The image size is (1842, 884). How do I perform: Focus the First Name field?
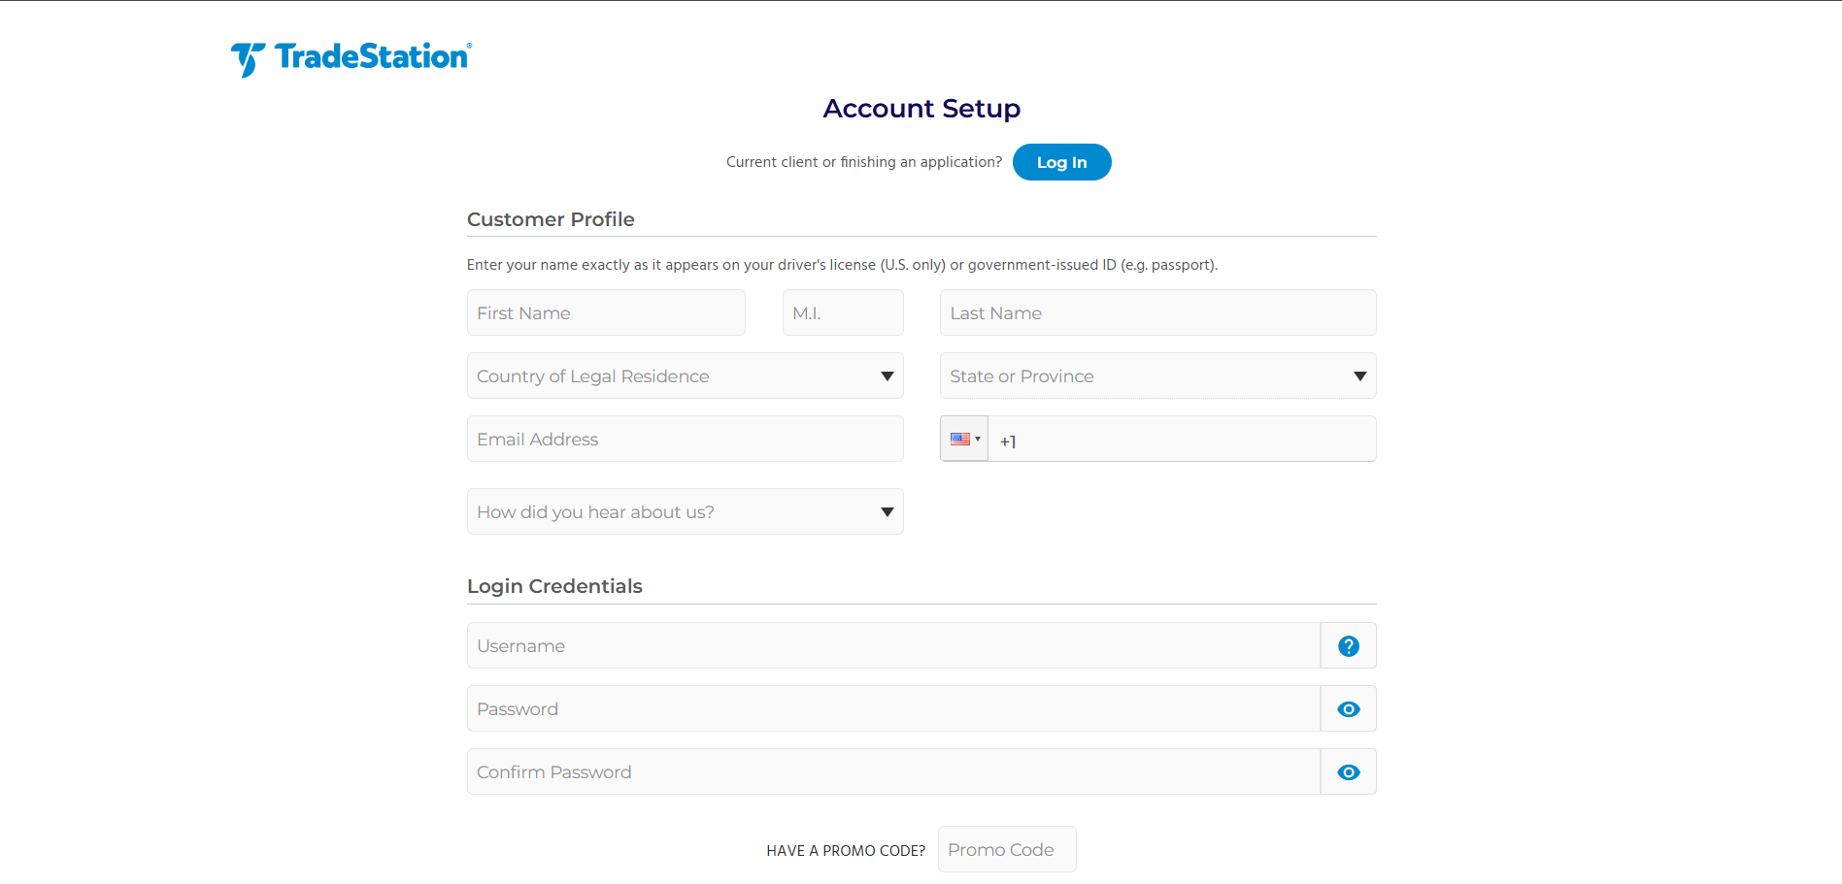click(606, 313)
